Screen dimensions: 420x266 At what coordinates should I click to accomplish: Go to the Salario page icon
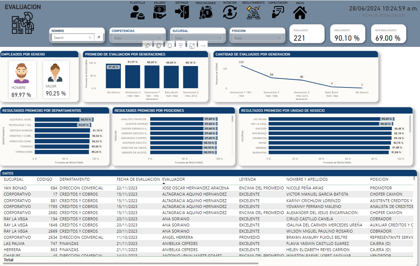(x=159, y=12)
